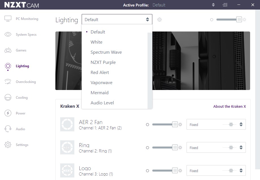
Task: Click Ring brightness maximum sun icon
Action: (x=180, y=148)
